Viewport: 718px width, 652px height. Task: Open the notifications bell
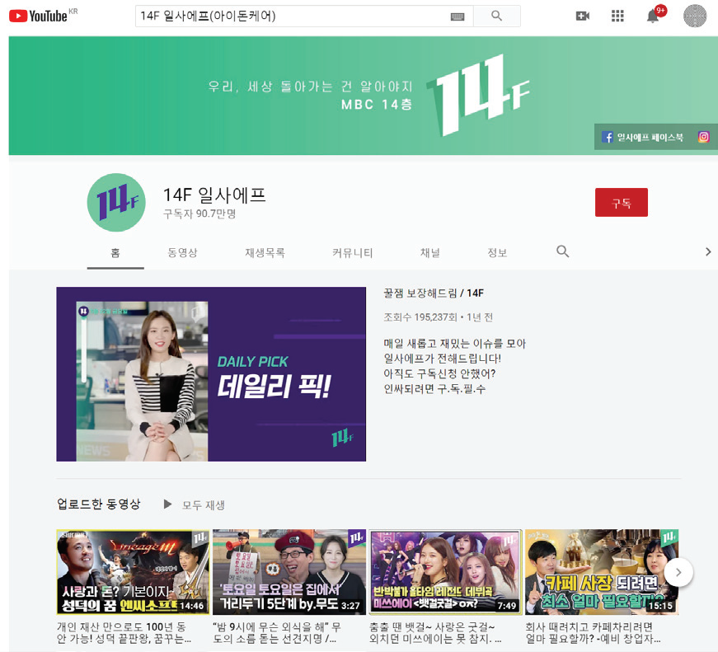[653, 16]
